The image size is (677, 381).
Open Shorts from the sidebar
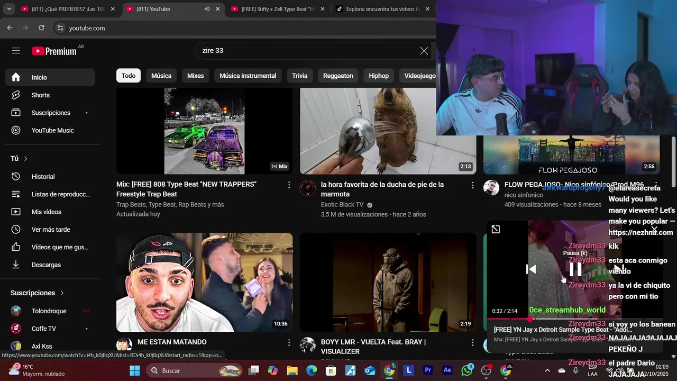point(51,95)
